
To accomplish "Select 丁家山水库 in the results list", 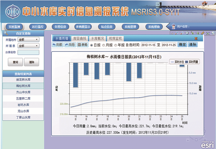I will [x=23, y=118].
